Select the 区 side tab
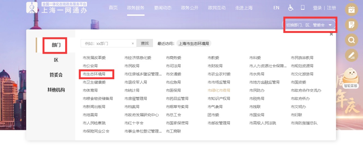This screenshot has width=363, height=149. pos(56,60)
